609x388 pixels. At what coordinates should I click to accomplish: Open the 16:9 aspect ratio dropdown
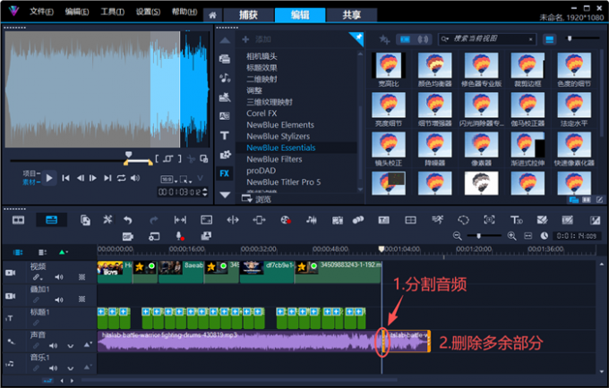click(x=169, y=180)
